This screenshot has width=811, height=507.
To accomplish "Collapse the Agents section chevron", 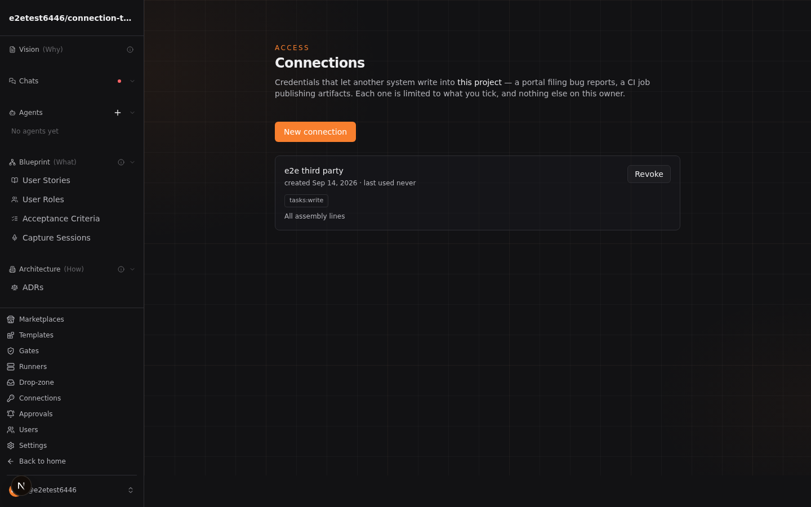I will (x=132, y=113).
